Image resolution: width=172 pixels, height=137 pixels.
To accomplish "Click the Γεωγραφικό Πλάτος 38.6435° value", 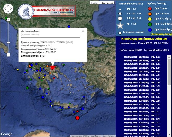I will 51,49.
